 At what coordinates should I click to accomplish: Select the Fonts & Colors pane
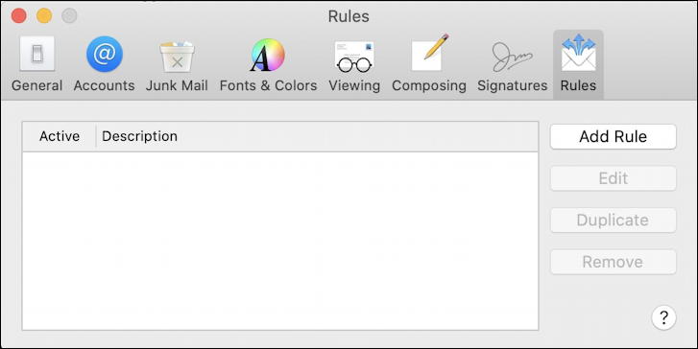tap(268, 65)
